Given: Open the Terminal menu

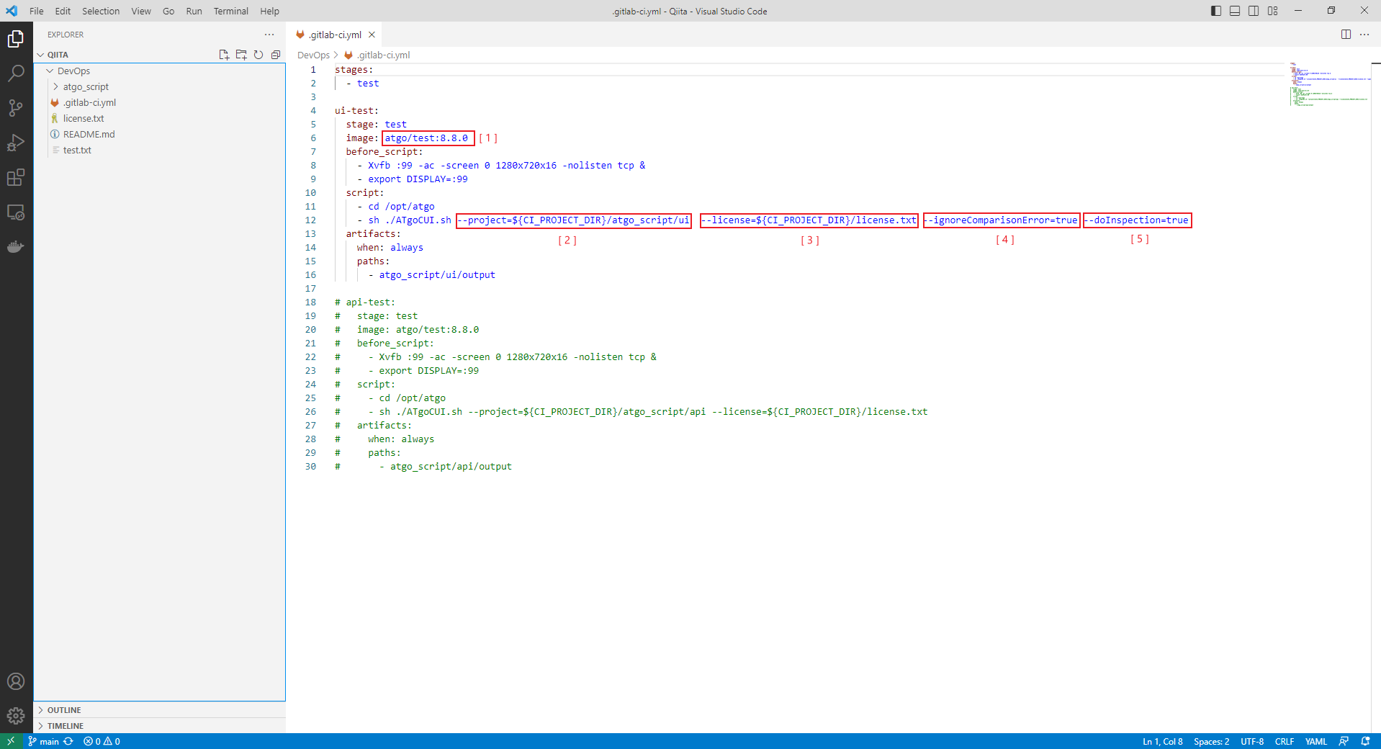Looking at the screenshot, I should 231,11.
